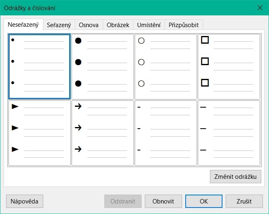Click the Obnovit button
Viewport: 269px width, 214px height.
pyautogui.click(x=163, y=201)
